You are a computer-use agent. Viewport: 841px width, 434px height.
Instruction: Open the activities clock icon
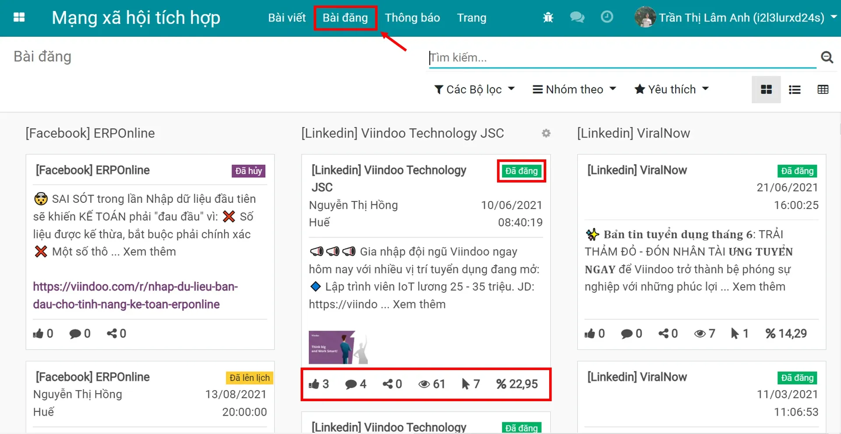607,17
